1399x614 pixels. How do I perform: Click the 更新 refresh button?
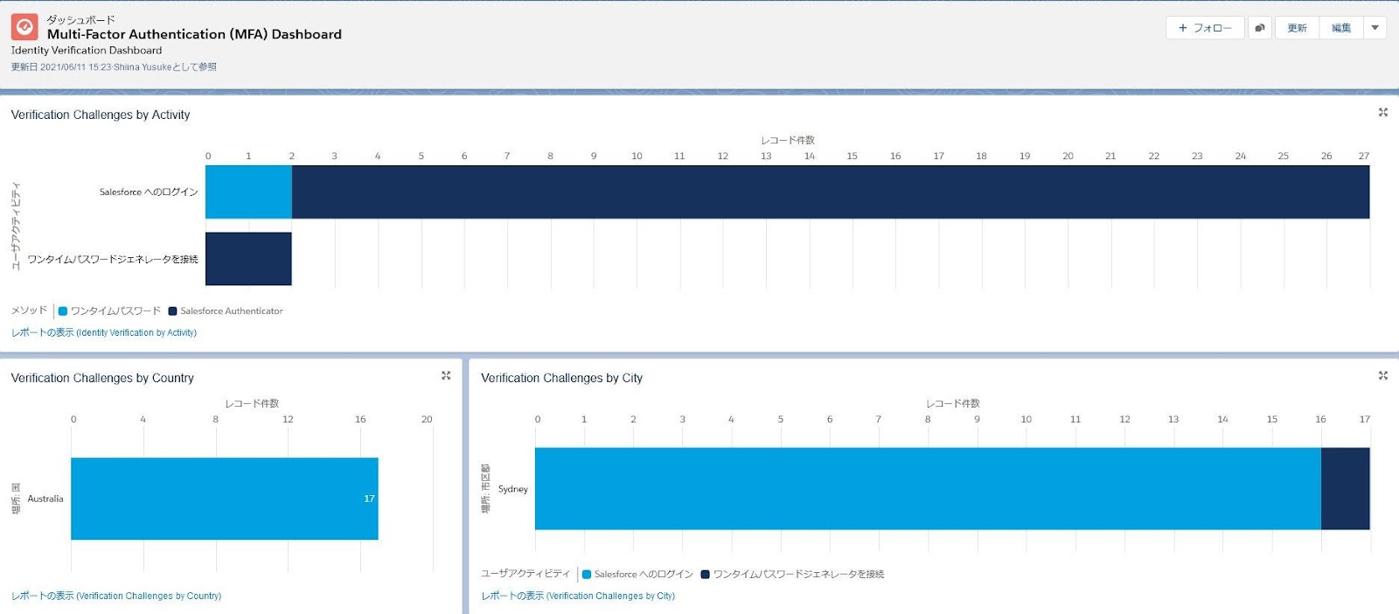pos(1297,28)
